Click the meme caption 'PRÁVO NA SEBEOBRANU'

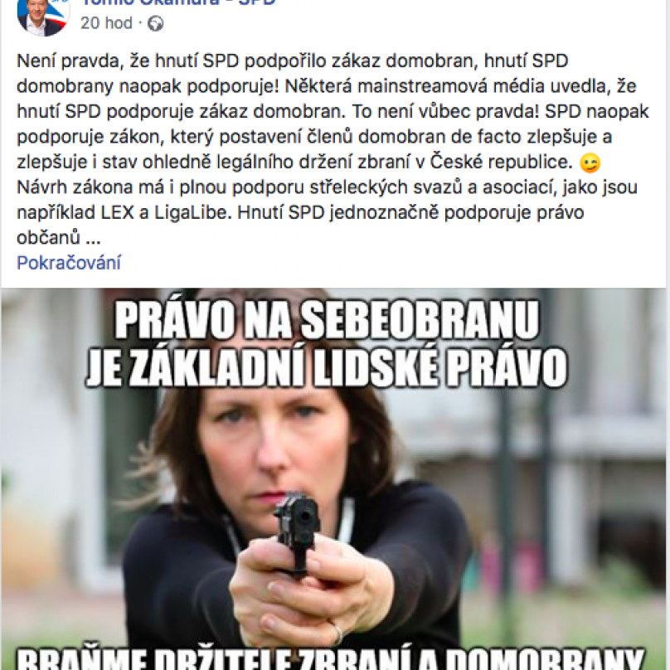click(327, 320)
